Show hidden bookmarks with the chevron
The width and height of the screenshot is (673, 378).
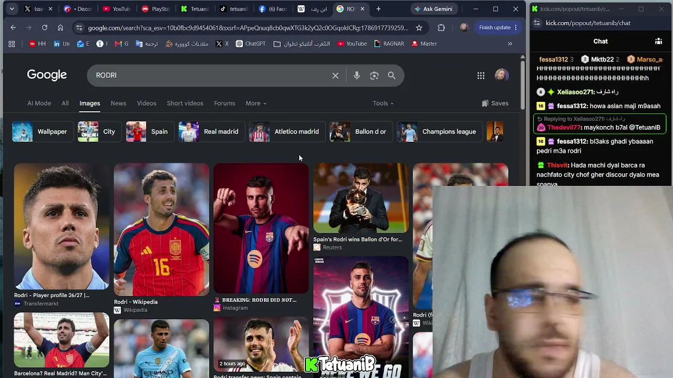(509, 44)
